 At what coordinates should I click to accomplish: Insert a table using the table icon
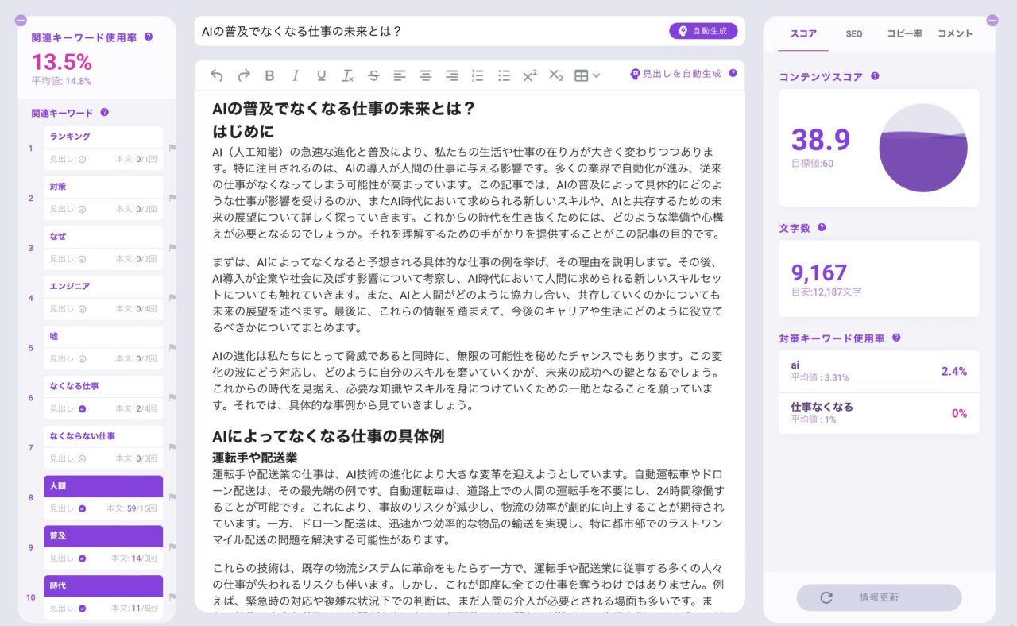(x=582, y=75)
